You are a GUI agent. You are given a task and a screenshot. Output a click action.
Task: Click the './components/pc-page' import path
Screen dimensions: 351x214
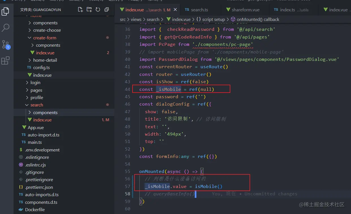point(222,44)
